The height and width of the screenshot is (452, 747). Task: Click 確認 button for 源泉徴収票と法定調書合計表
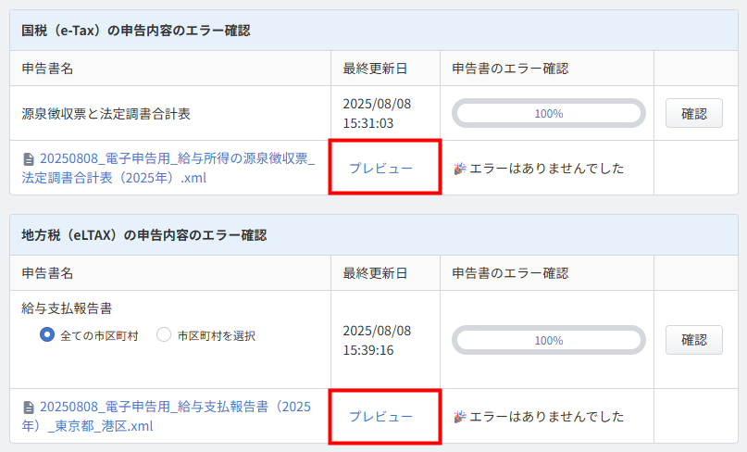[x=693, y=114]
